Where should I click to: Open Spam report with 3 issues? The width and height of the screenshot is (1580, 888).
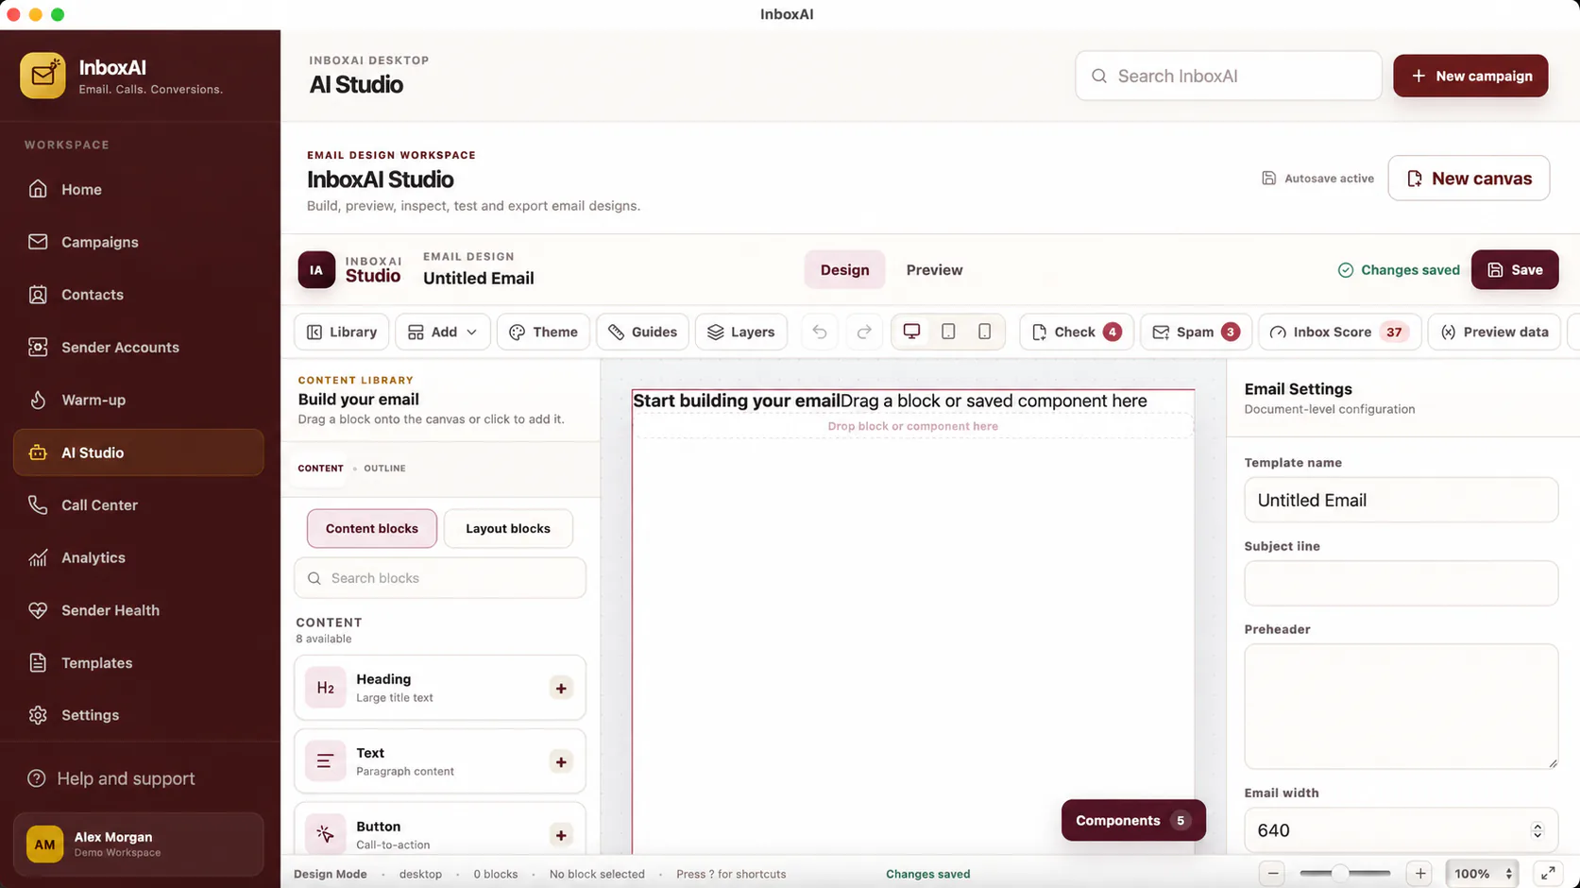click(1197, 332)
